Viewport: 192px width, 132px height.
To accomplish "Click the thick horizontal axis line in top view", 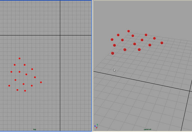I will pos(27,35).
